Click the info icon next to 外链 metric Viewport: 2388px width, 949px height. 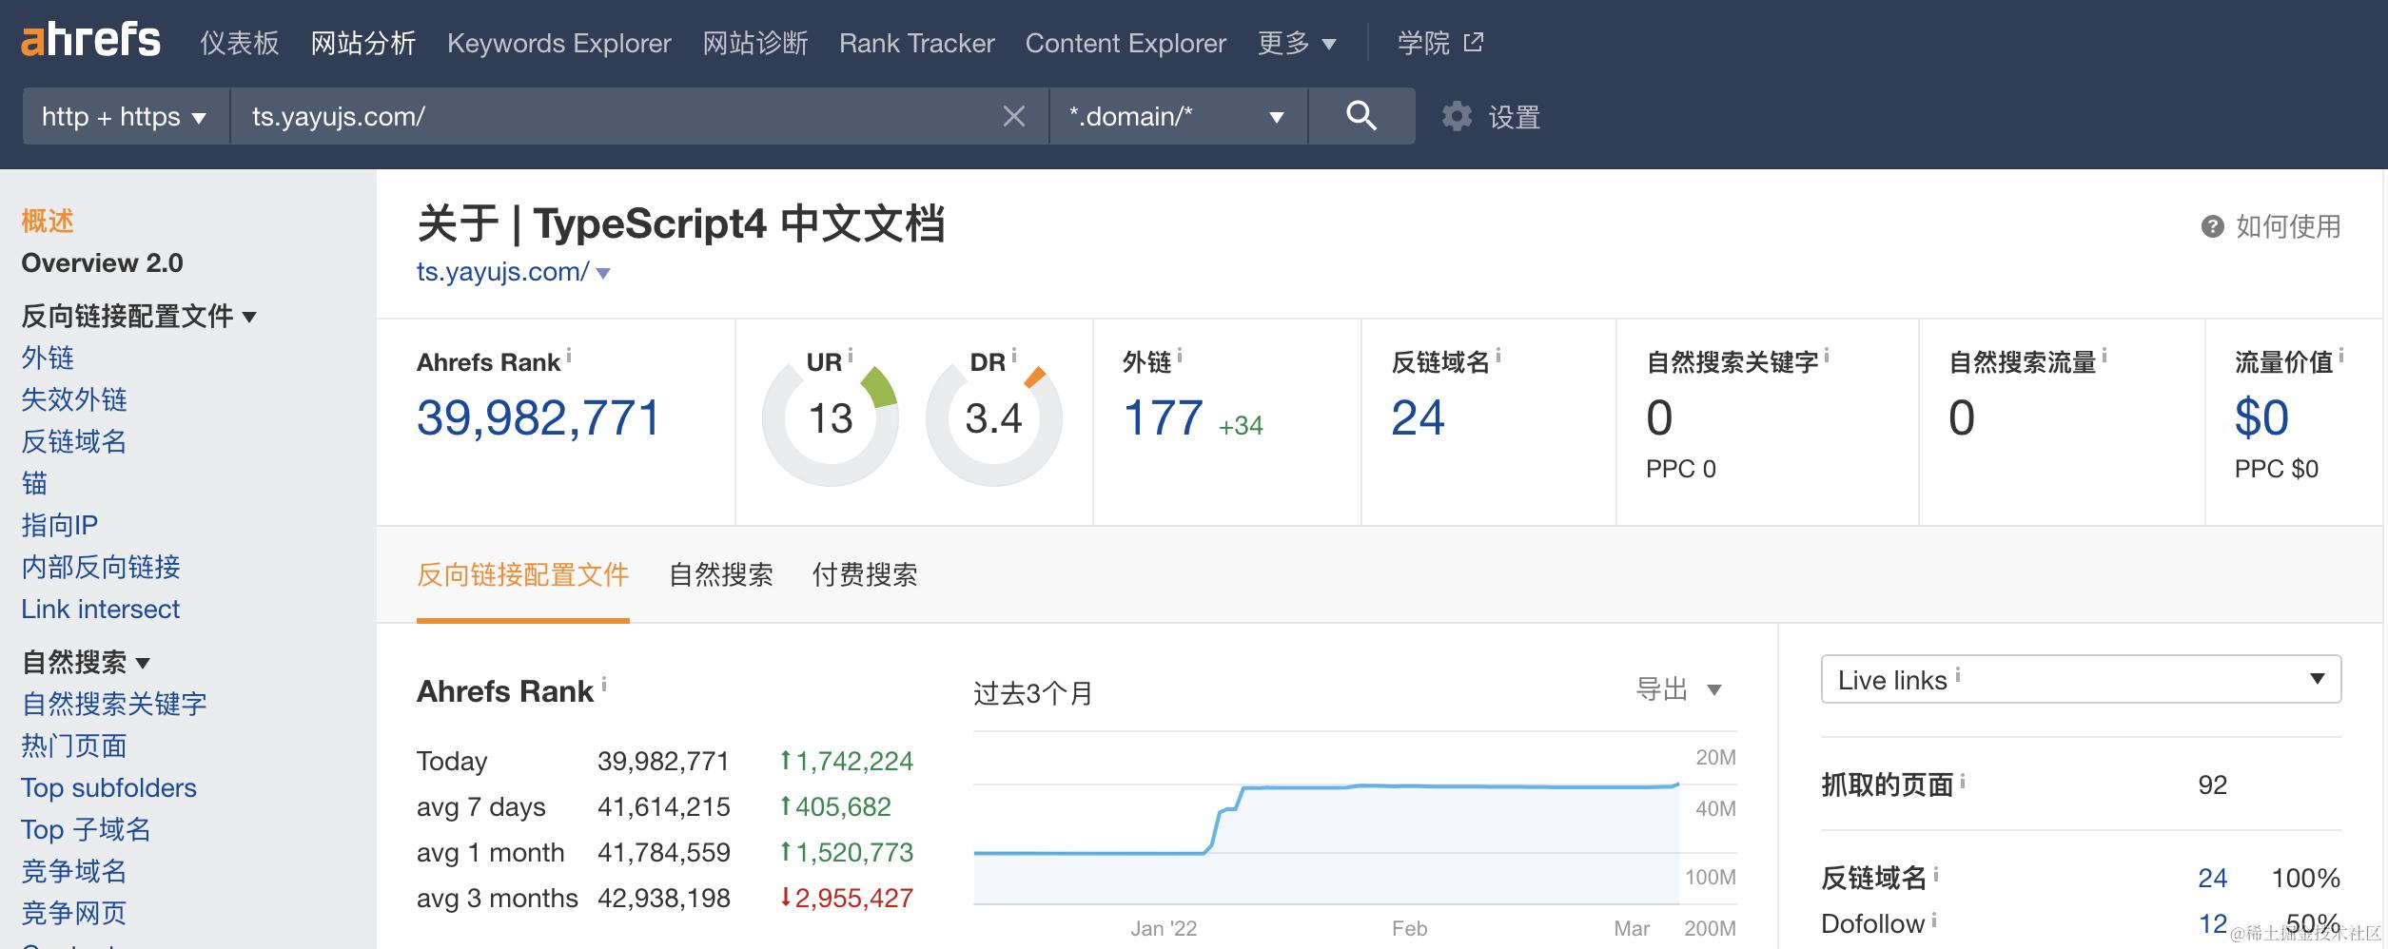pos(1180,356)
